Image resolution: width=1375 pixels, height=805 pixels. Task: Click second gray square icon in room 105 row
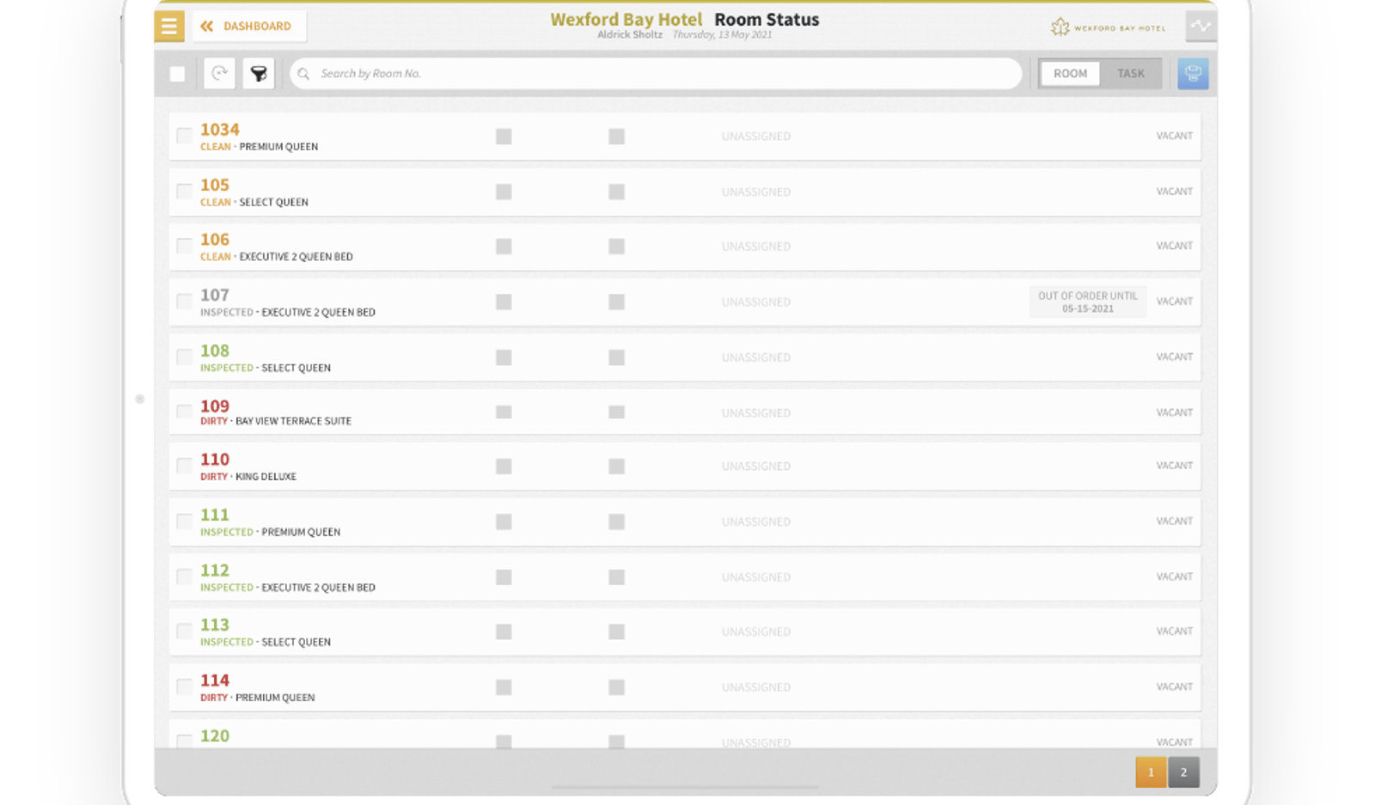pos(616,192)
